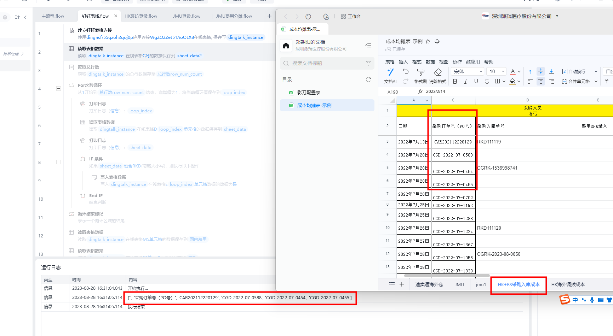The image size is (613, 336).
Task: Click the undo arrow in spreadsheet toolbar
Action: click(406, 71)
